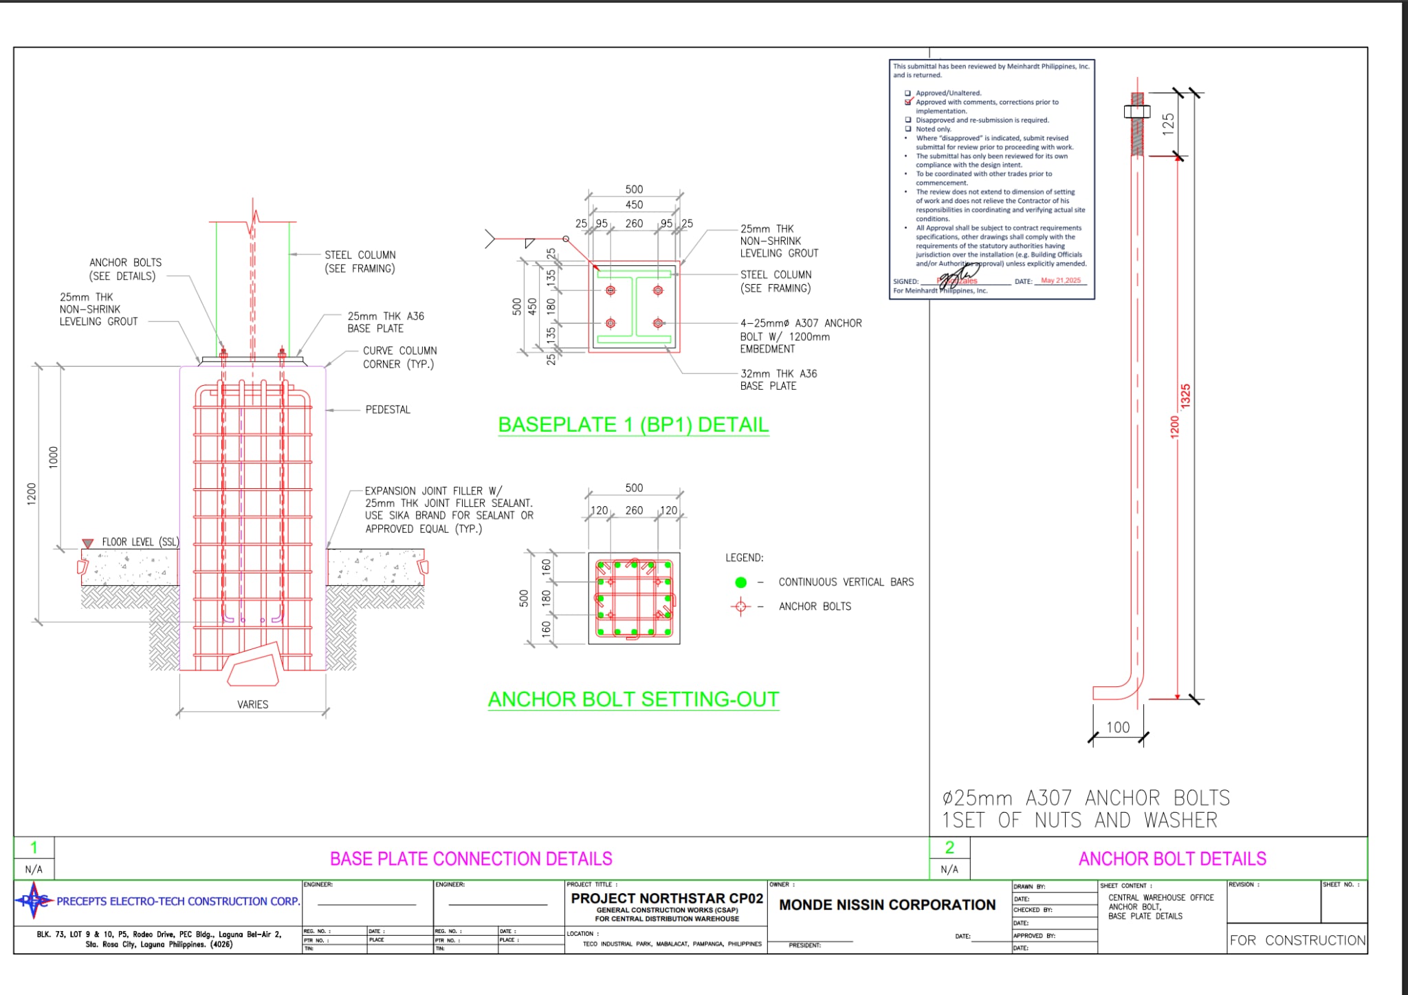1408x995 pixels.
Task: Click the May 21,2025 date field
Action: click(1060, 281)
